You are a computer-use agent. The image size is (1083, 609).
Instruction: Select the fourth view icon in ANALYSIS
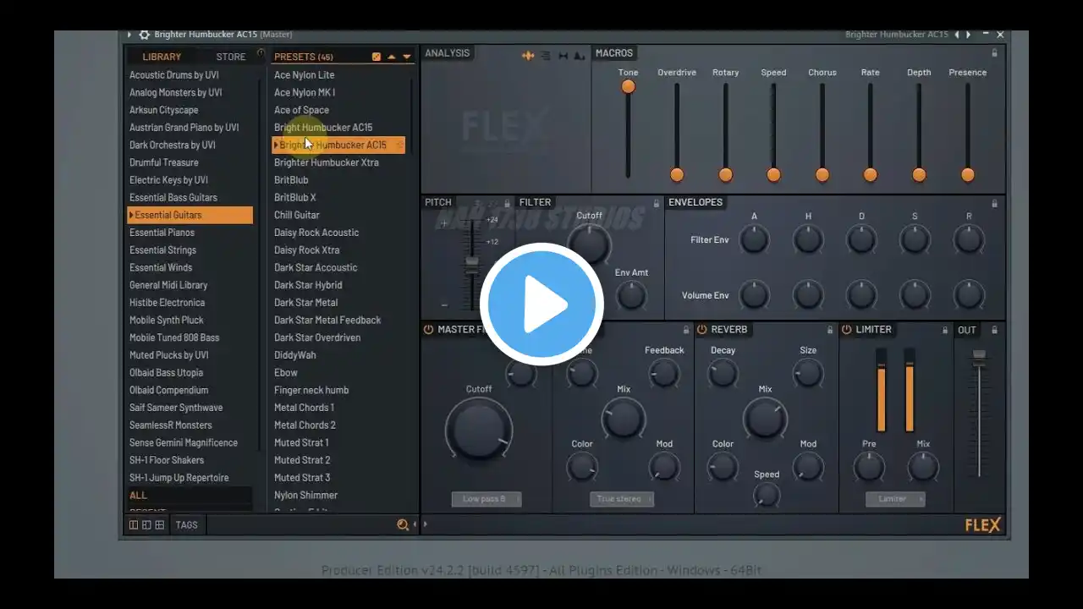pyautogui.click(x=580, y=56)
